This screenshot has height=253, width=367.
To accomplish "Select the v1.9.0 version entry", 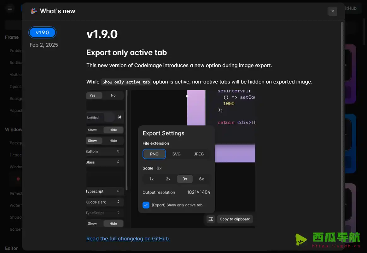I will (42, 32).
